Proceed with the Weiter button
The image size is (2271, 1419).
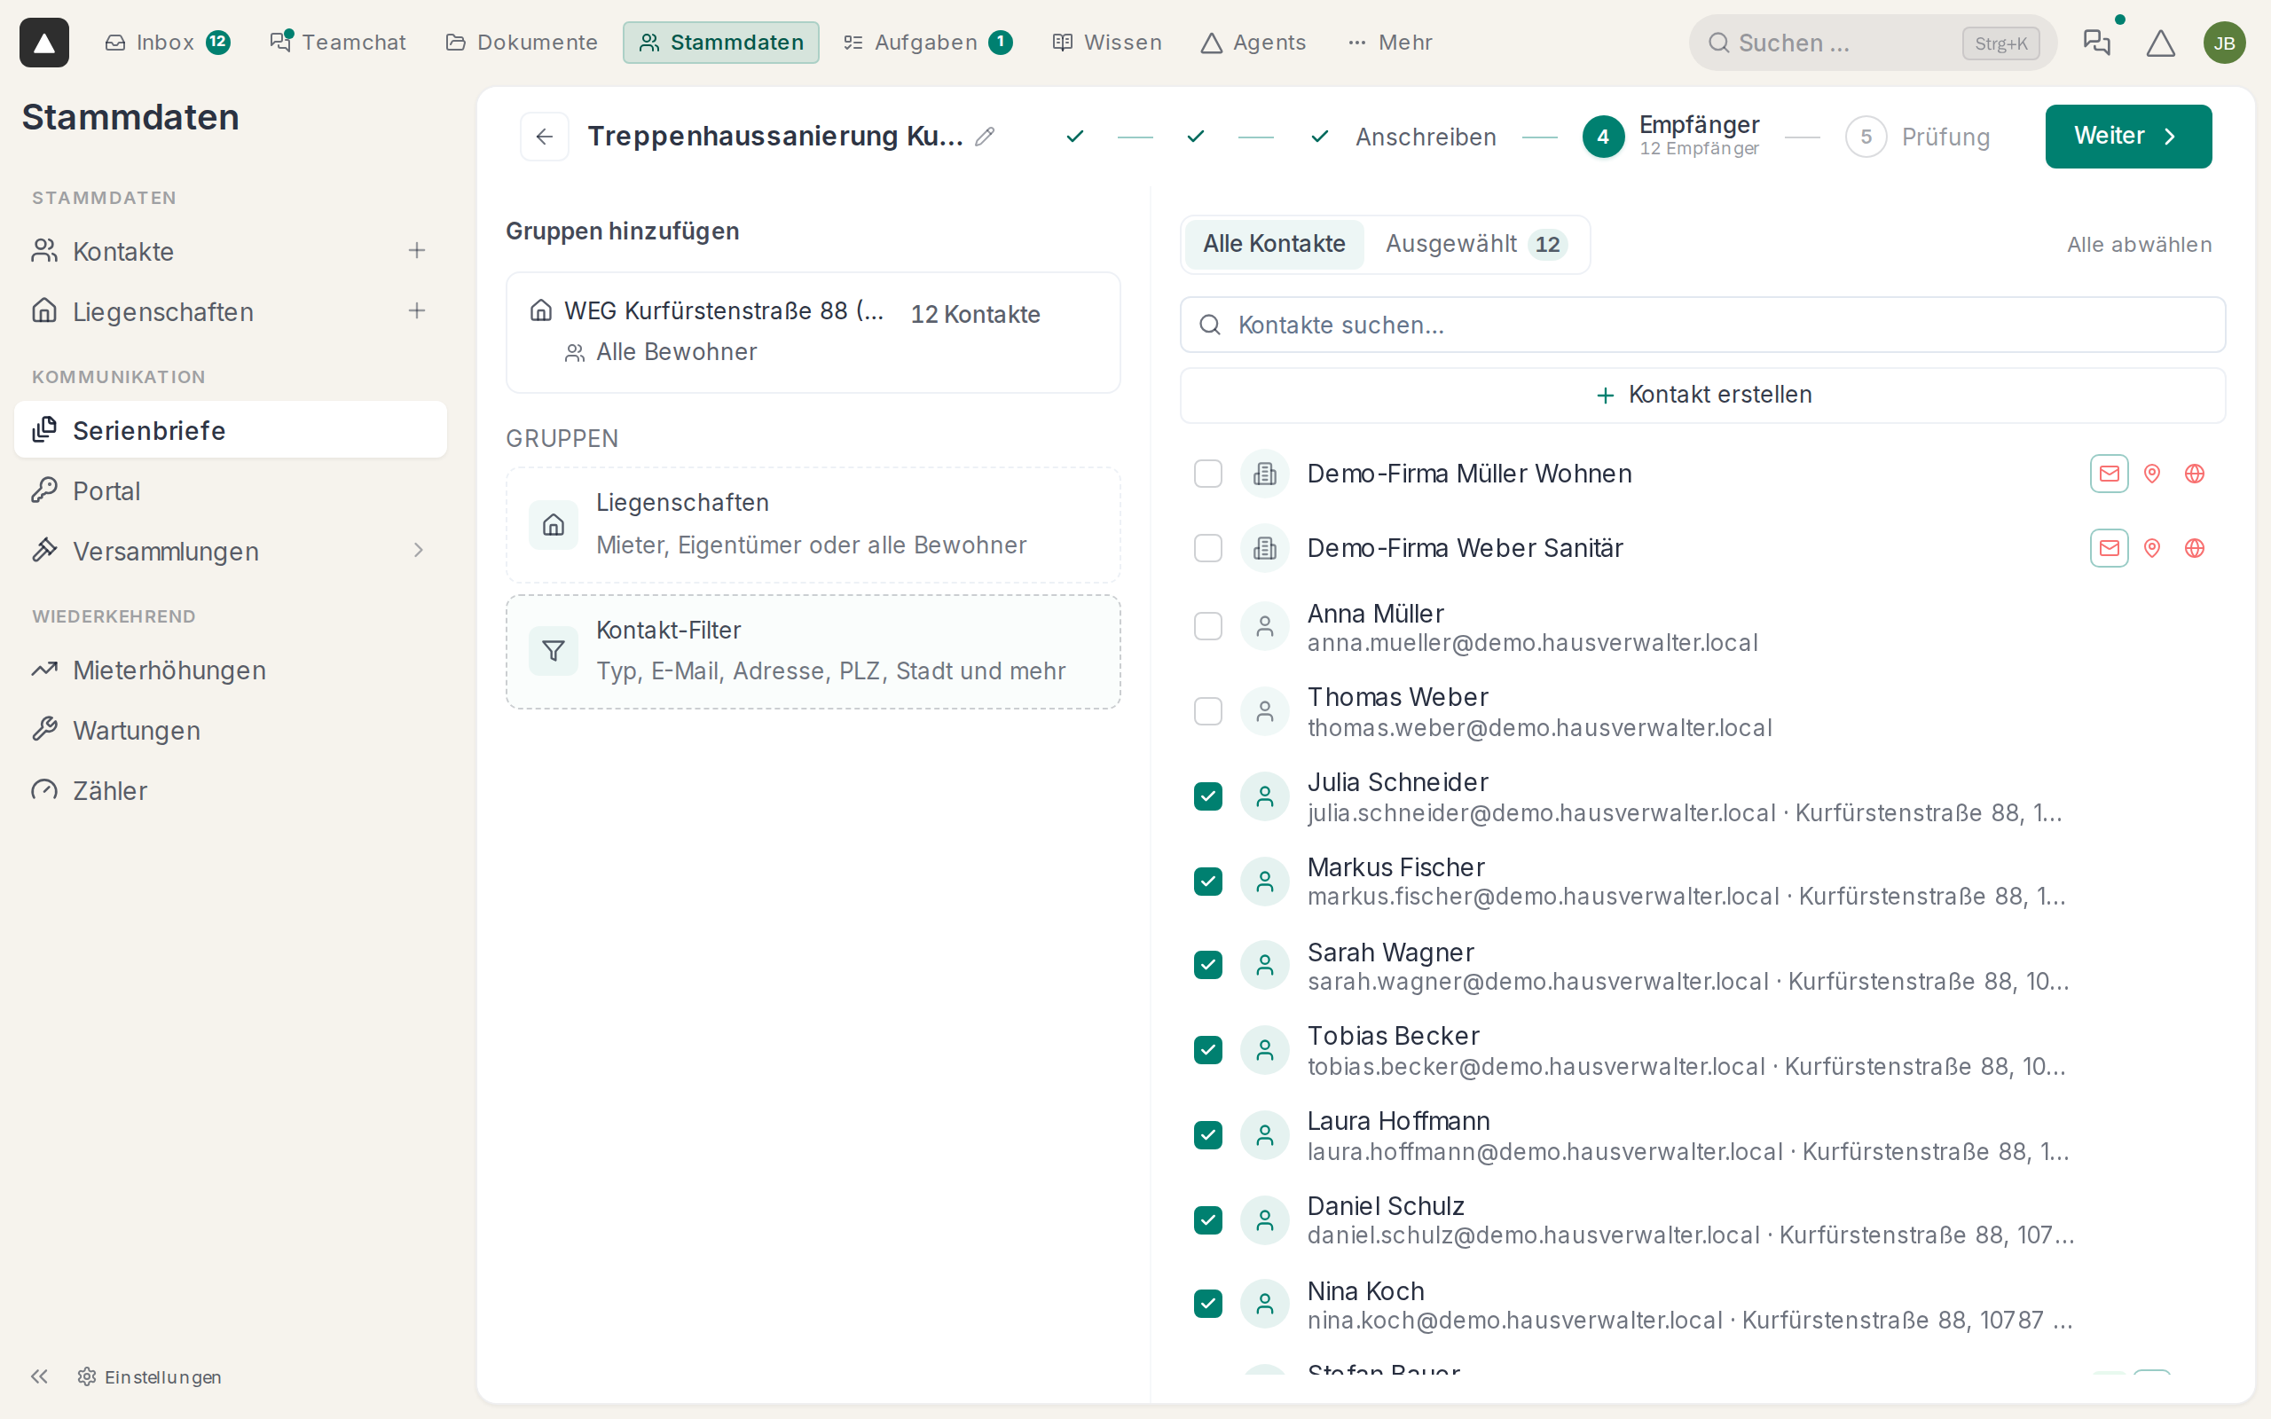tap(2127, 136)
